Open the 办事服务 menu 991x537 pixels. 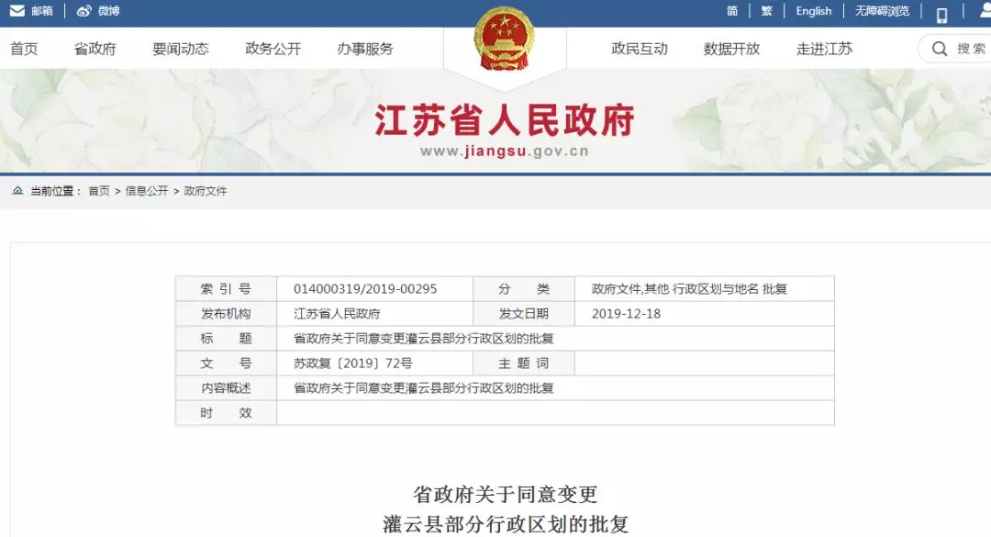point(365,49)
